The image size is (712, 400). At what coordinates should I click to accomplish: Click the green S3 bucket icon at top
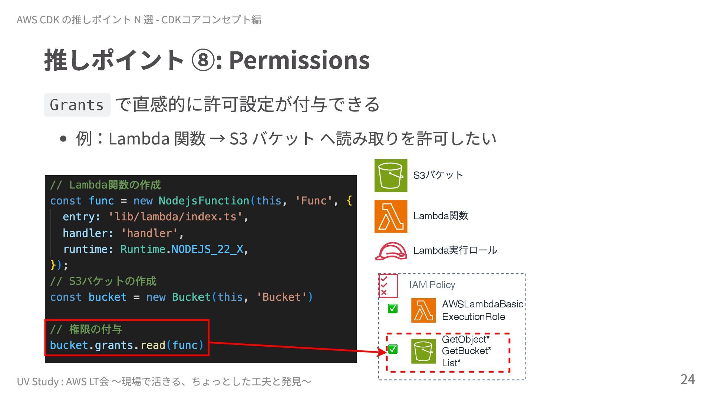click(x=390, y=176)
